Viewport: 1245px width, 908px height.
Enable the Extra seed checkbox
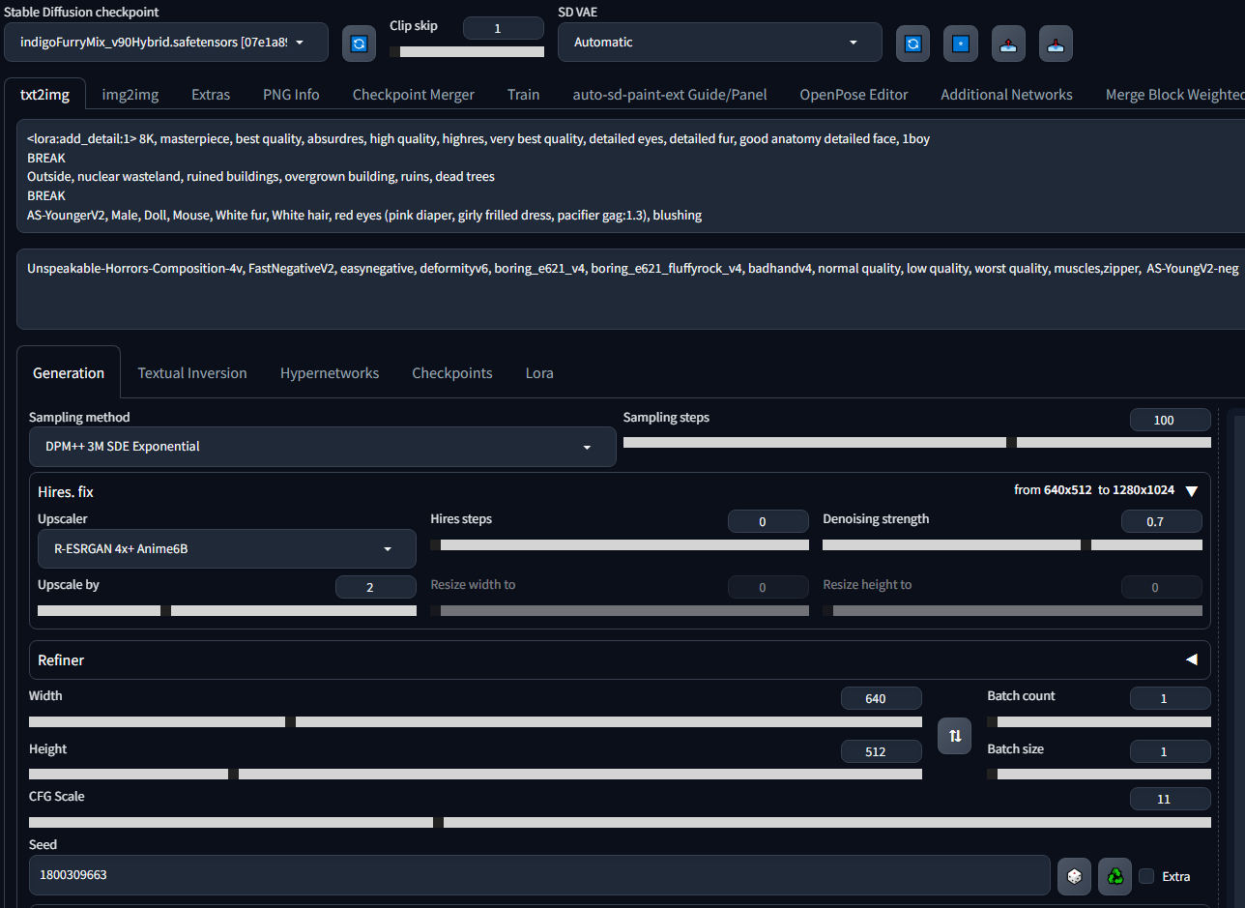click(x=1146, y=876)
